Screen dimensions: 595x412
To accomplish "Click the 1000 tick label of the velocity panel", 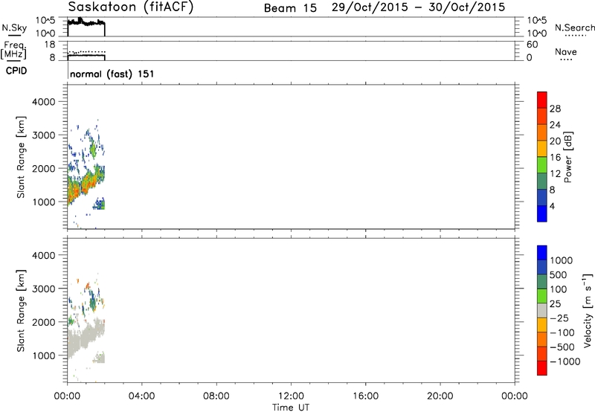I will tap(44, 355).
